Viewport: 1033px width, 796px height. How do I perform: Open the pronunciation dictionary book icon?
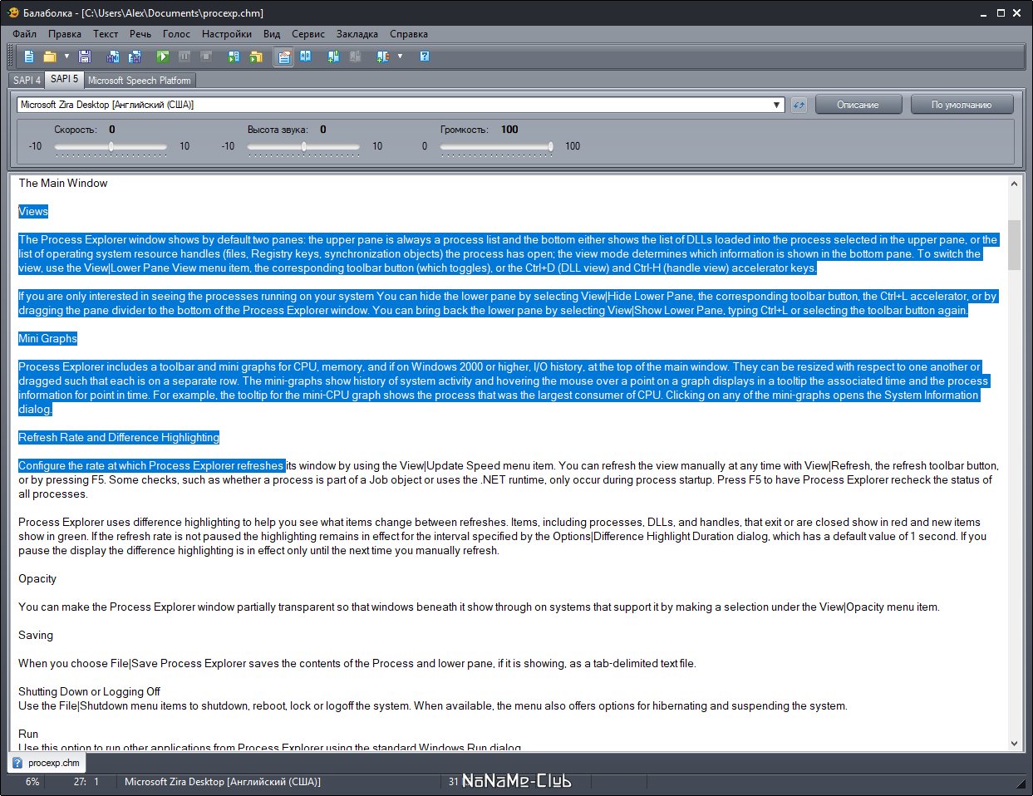(306, 57)
